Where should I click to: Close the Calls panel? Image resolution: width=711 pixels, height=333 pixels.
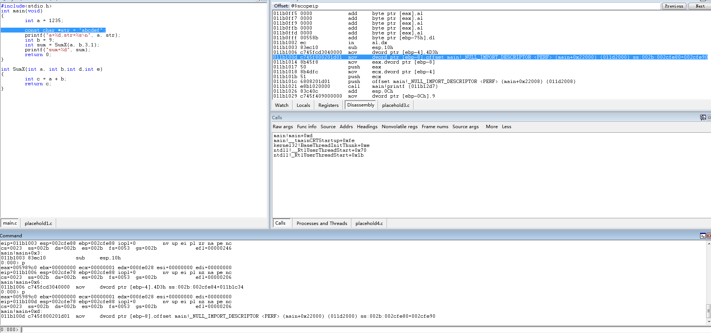[709, 117]
